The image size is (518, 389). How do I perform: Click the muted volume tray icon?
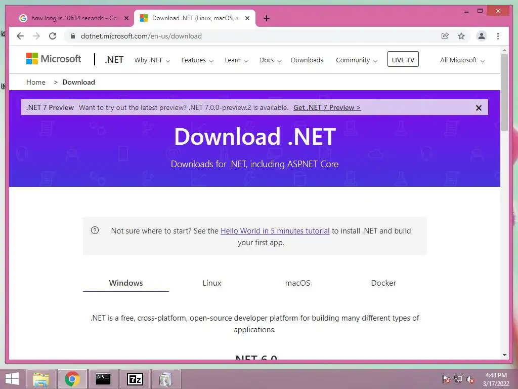pos(470,379)
